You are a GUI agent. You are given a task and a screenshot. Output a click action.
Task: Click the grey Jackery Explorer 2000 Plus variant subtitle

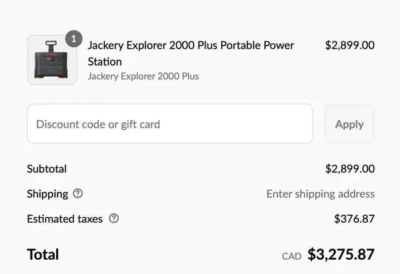coord(143,76)
